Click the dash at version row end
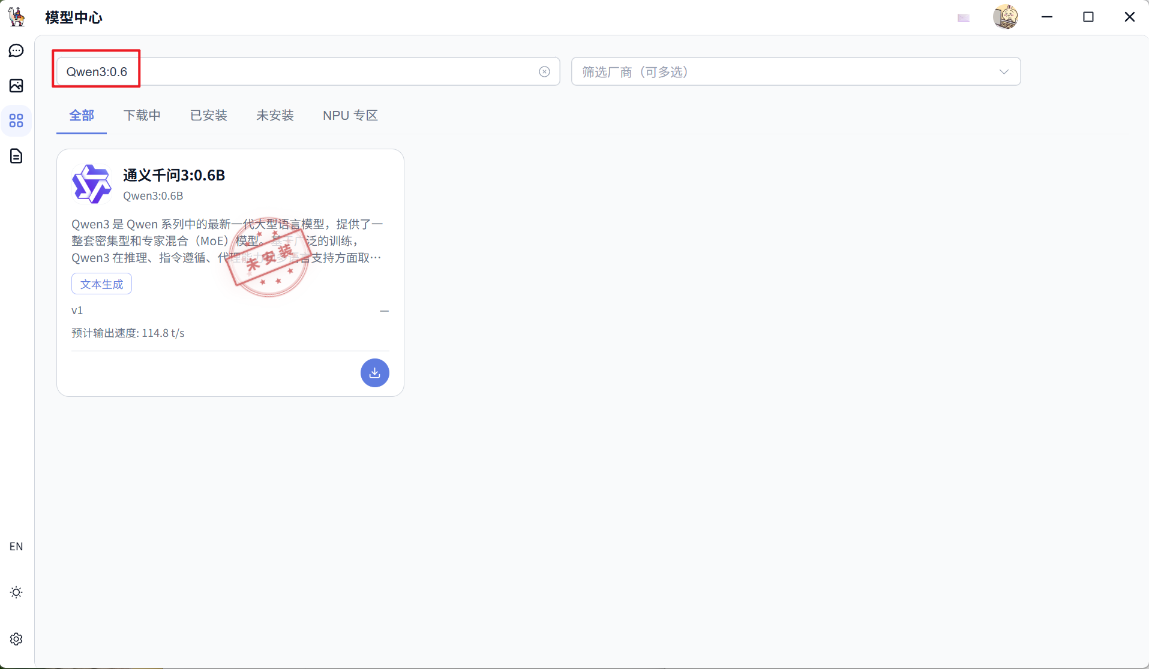 (x=385, y=311)
